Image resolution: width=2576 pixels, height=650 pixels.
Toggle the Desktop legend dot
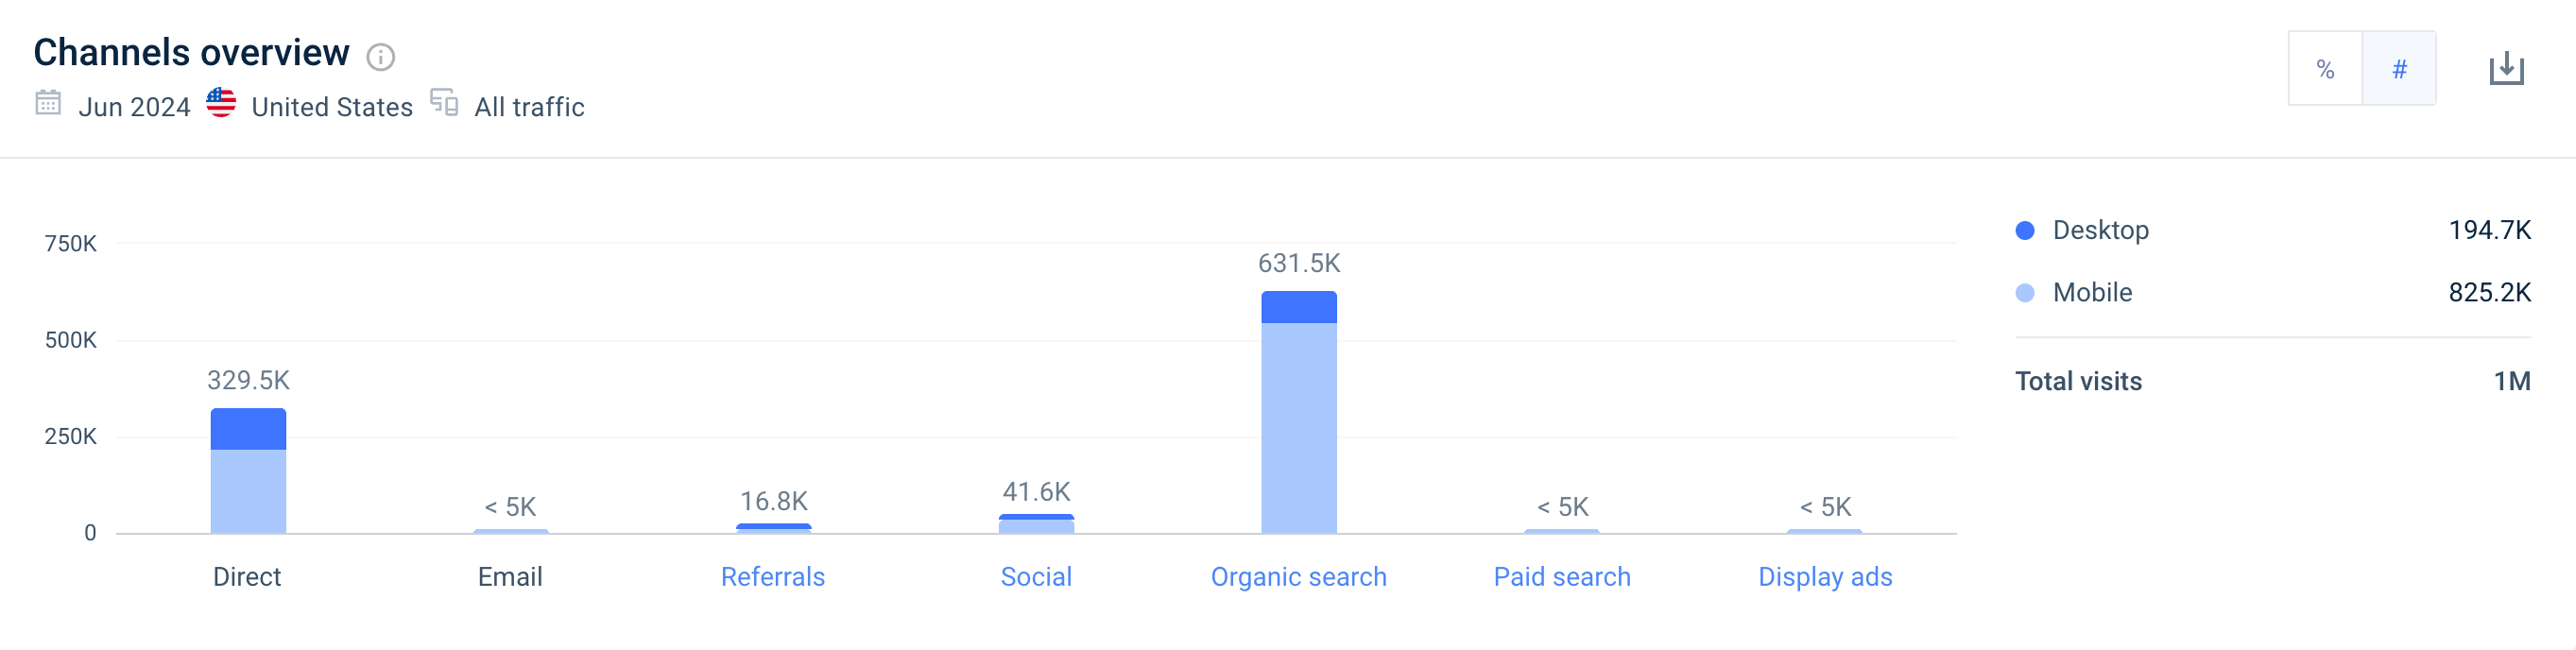[x=2025, y=231]
